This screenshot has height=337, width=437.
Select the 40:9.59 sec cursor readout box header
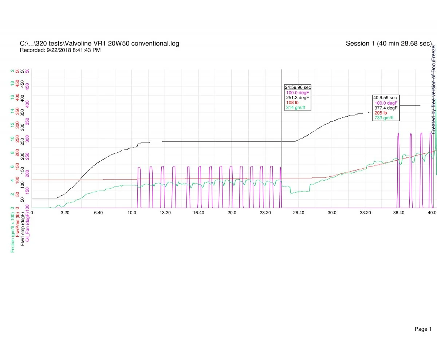pyautogui.click(x=385, y=98)
